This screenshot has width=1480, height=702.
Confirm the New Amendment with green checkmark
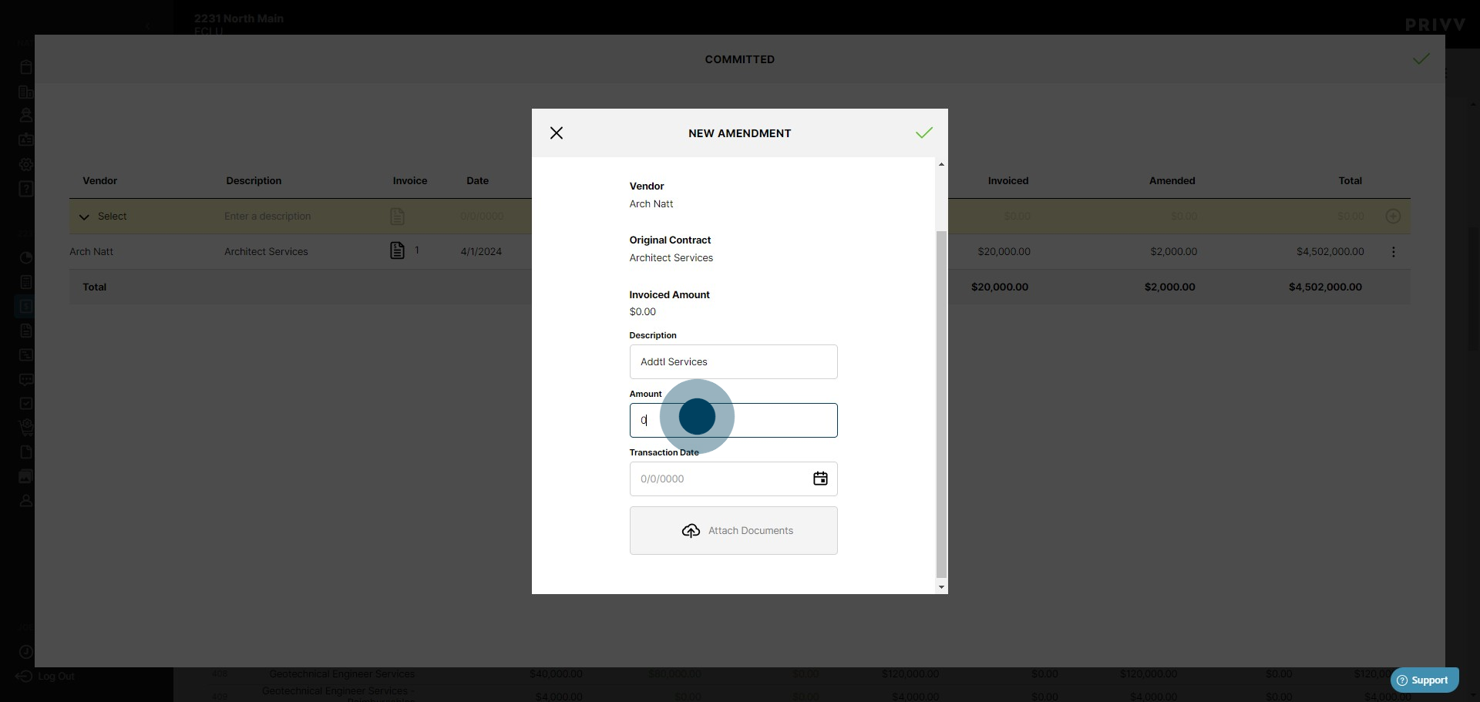924,133
